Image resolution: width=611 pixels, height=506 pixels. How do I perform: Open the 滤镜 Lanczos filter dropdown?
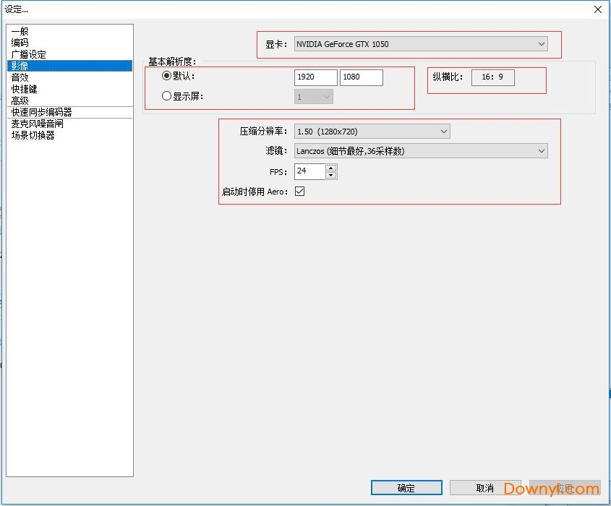coord(420,151)
